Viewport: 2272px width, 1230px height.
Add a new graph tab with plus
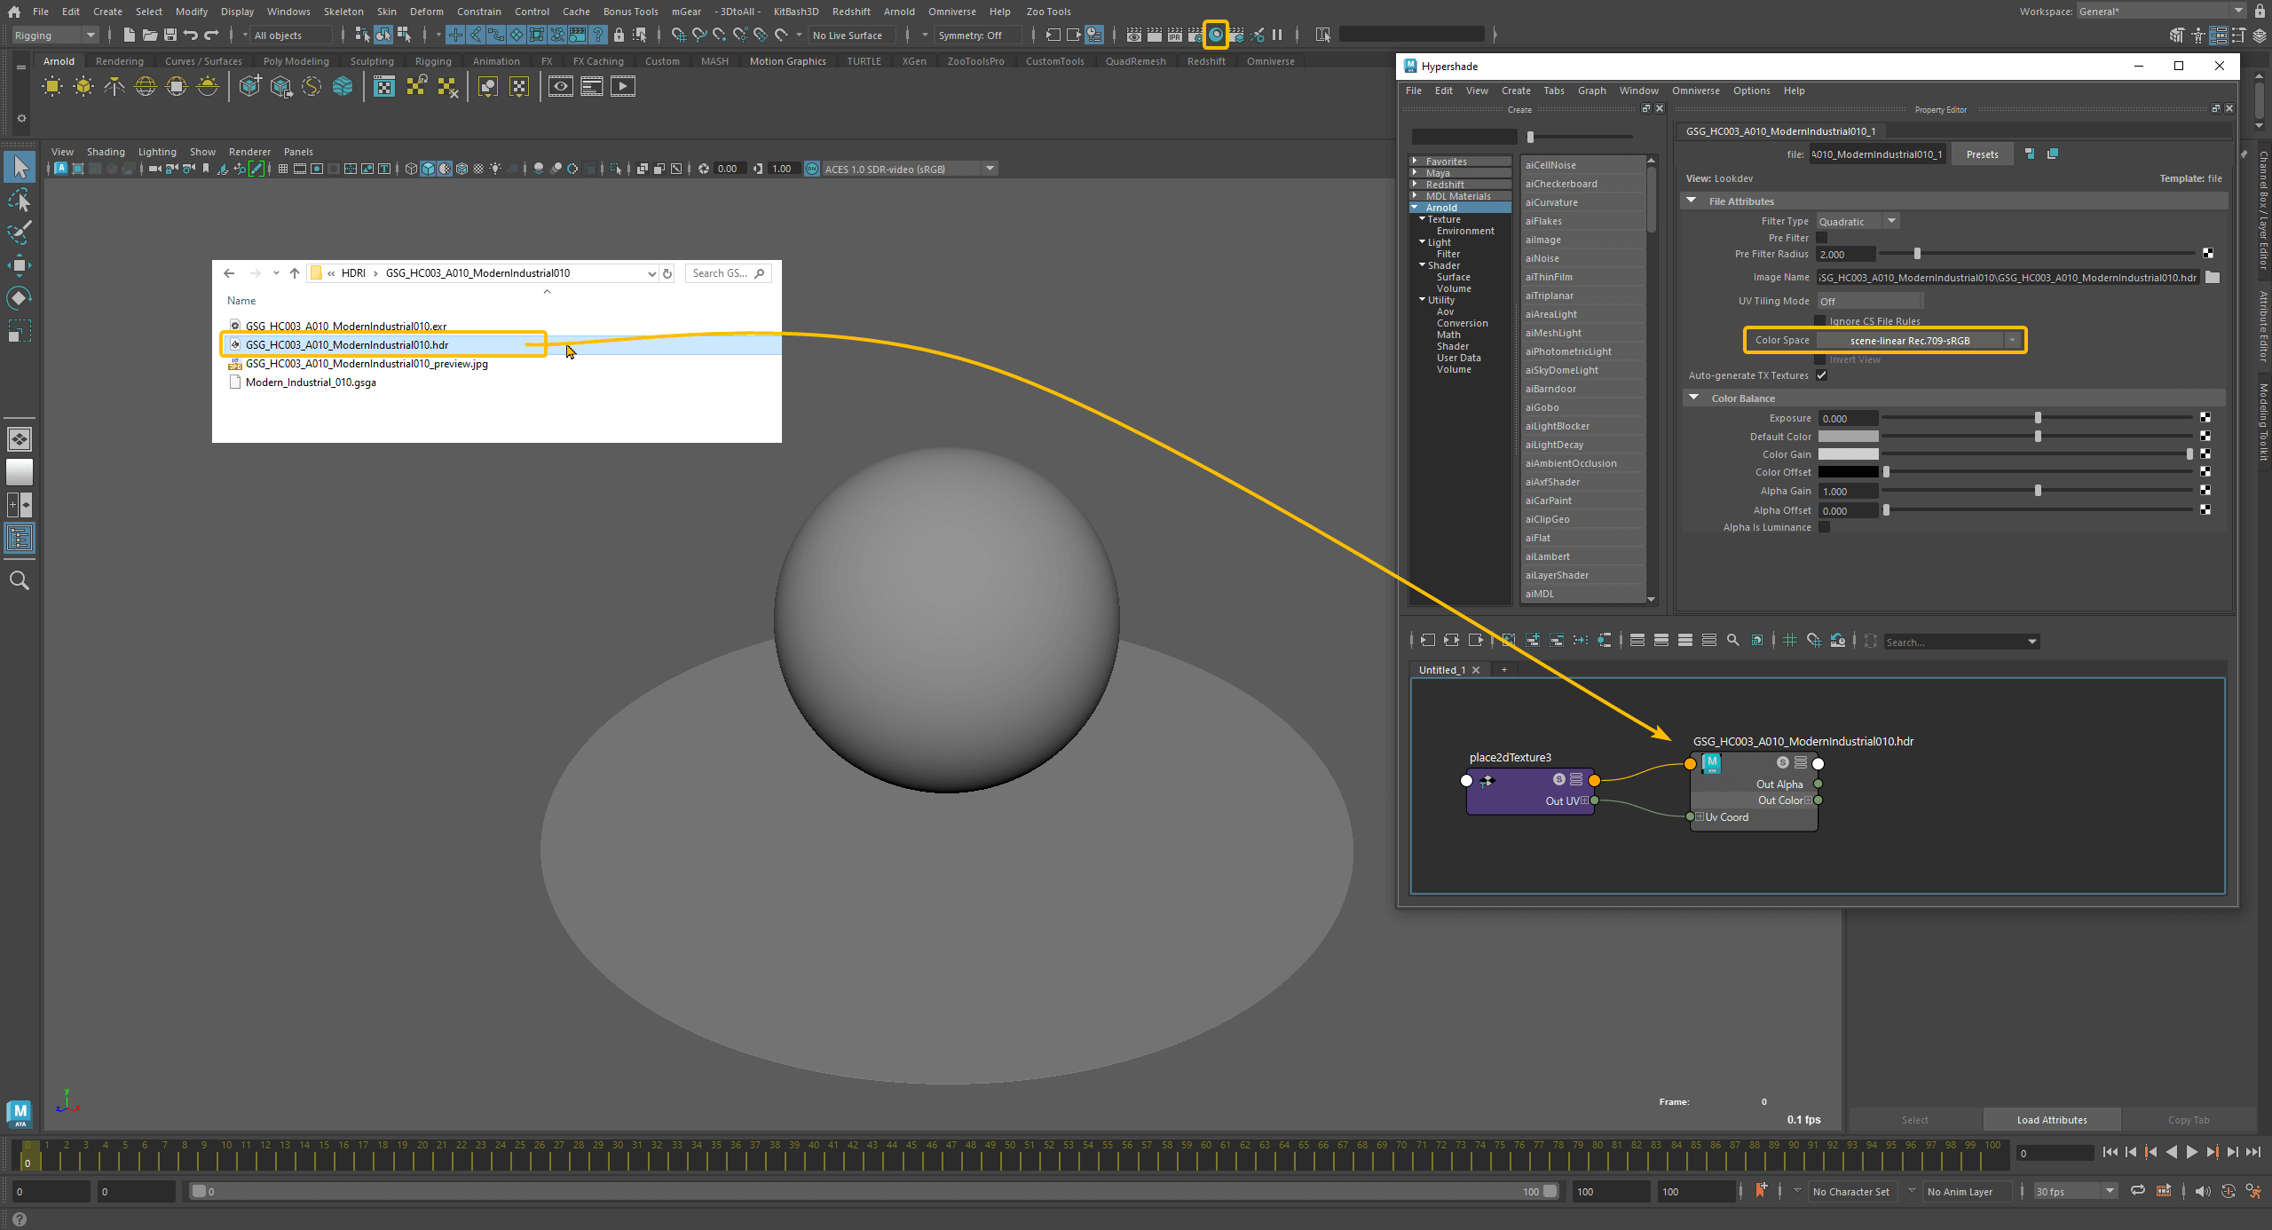click(x=1504, y=670)
